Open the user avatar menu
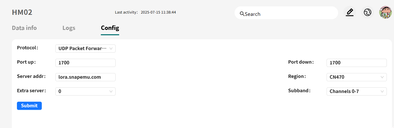The width and height of the screenshot is (394, 128). point(385,13)
